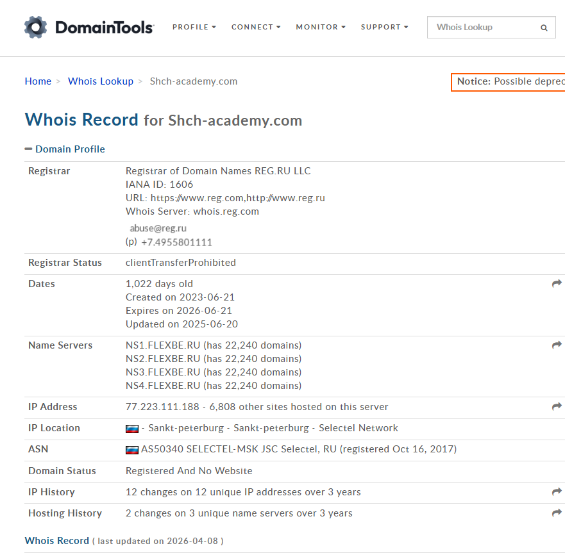Collapse the Domain Profile section
This screenshot has height=553, width=565.
(x=65, y=149)
